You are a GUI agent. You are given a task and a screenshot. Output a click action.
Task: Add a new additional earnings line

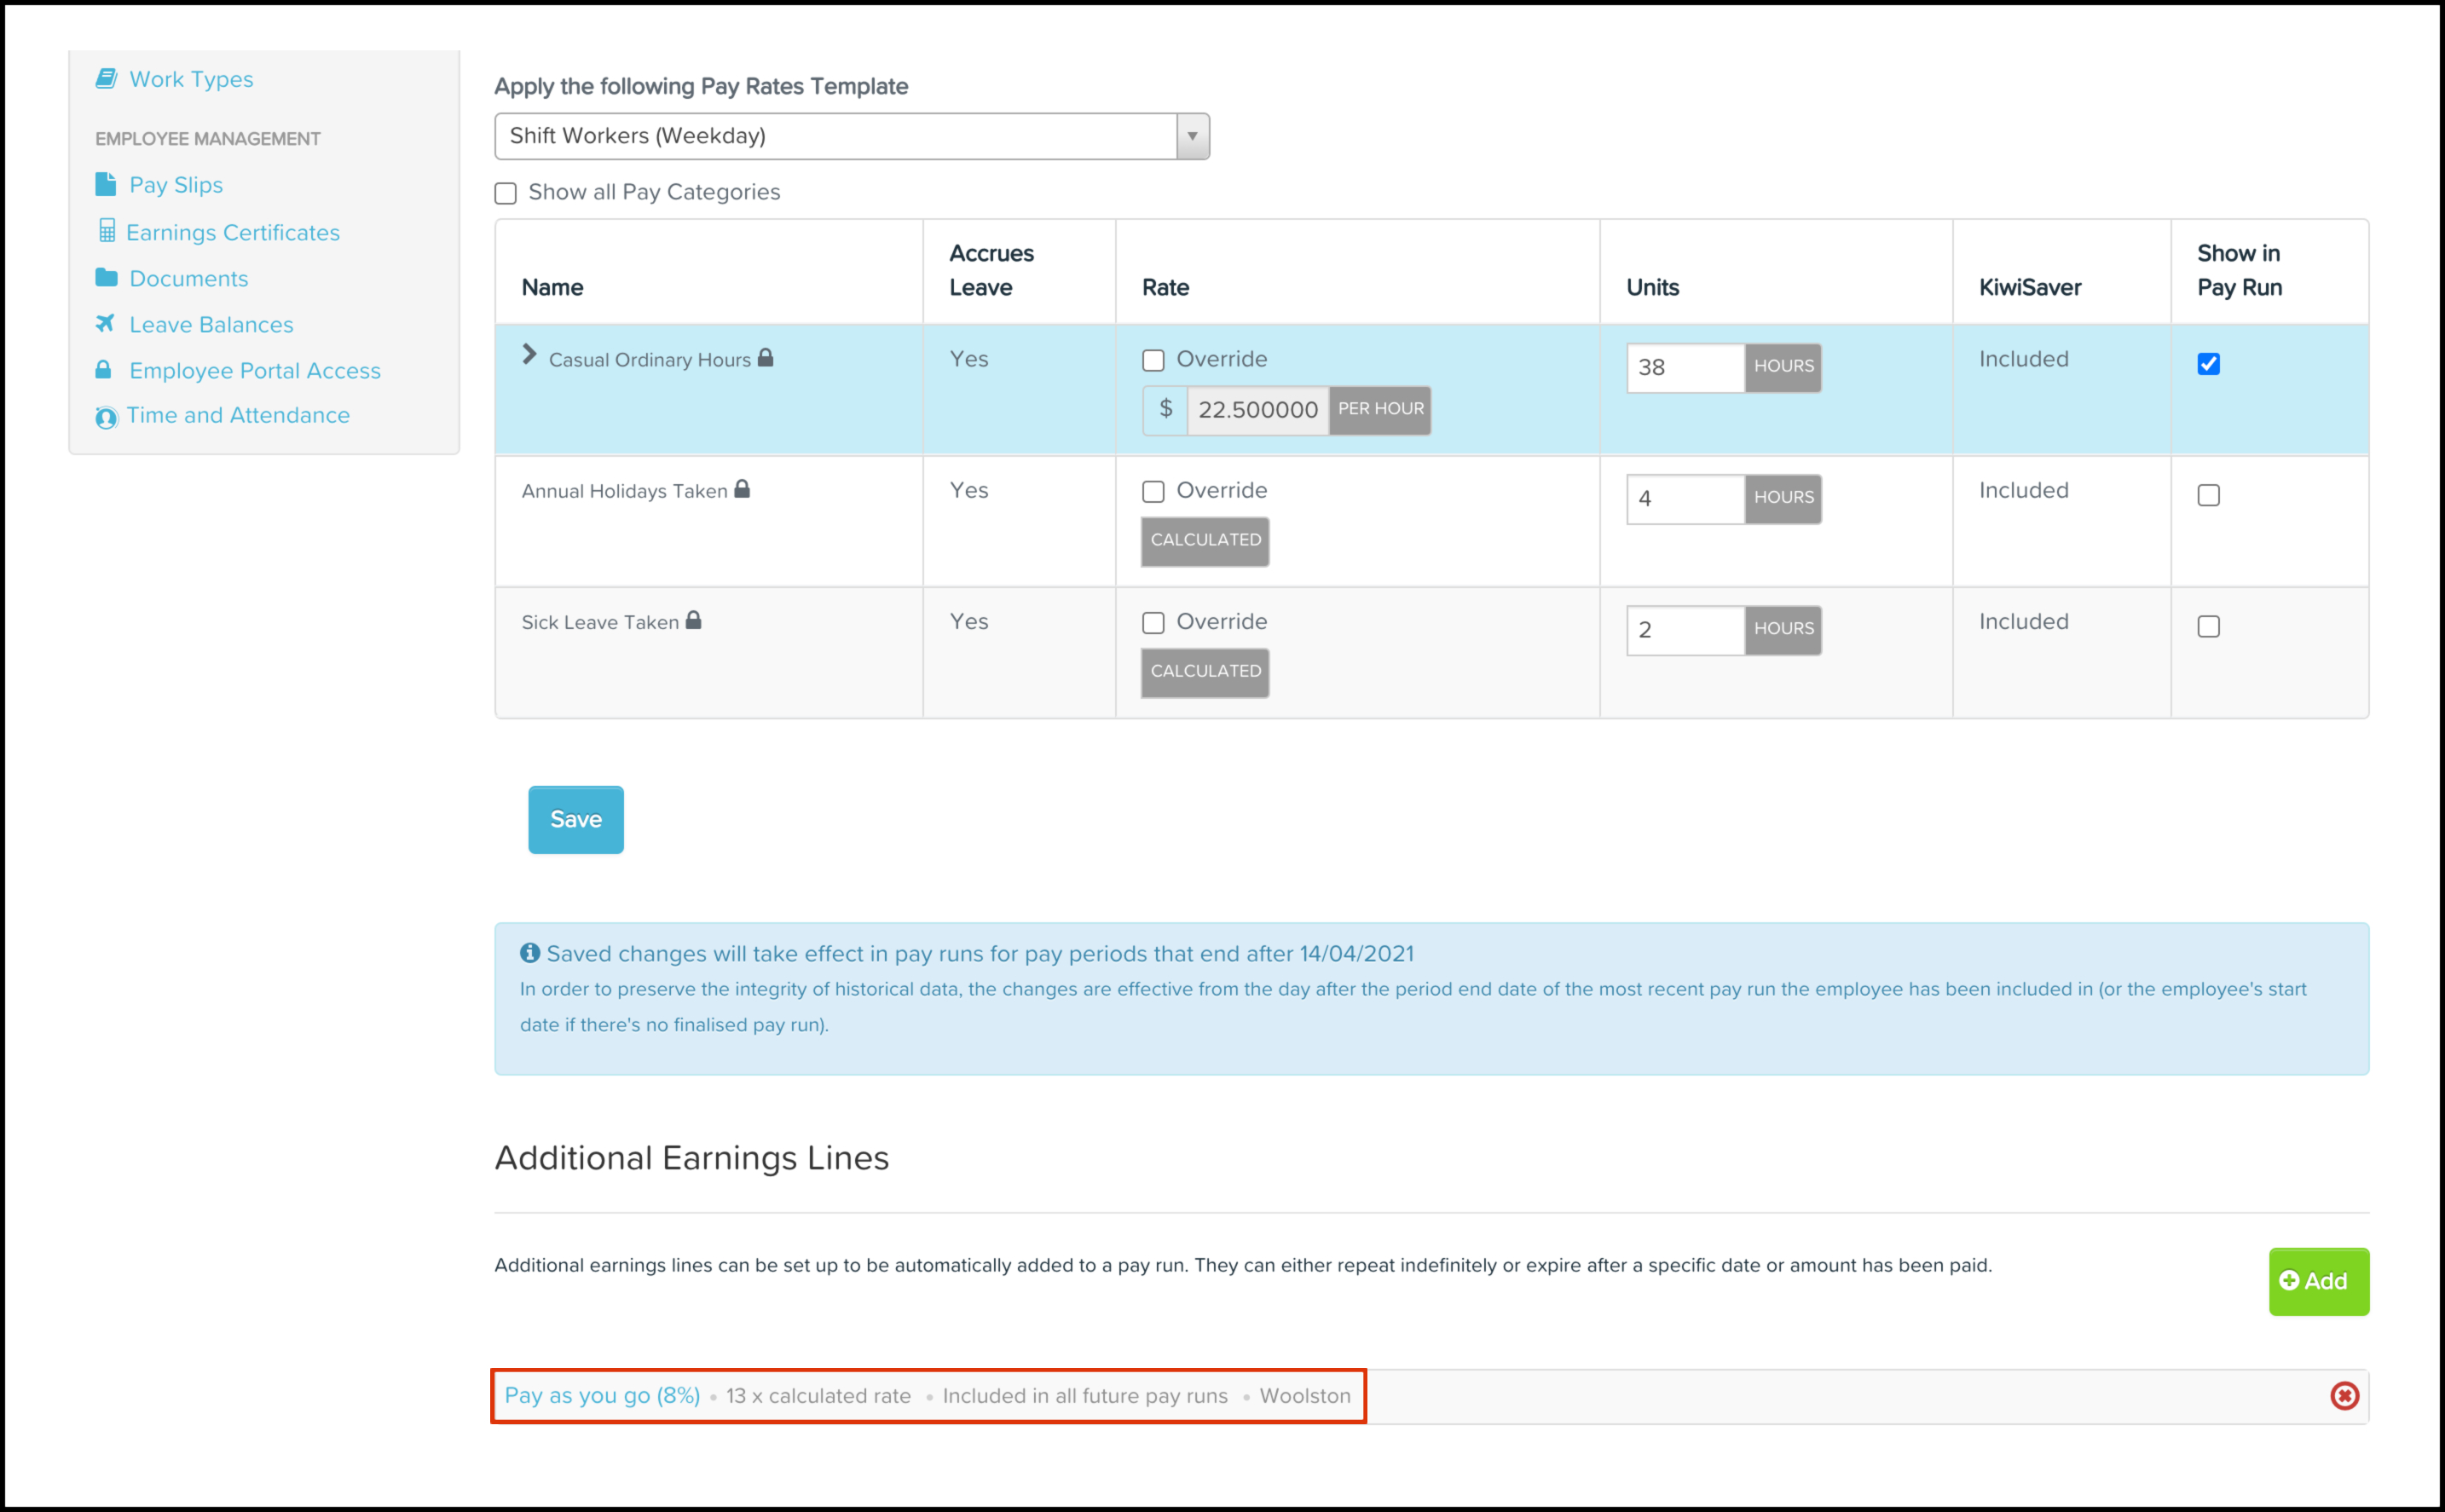point(2317,1281)
